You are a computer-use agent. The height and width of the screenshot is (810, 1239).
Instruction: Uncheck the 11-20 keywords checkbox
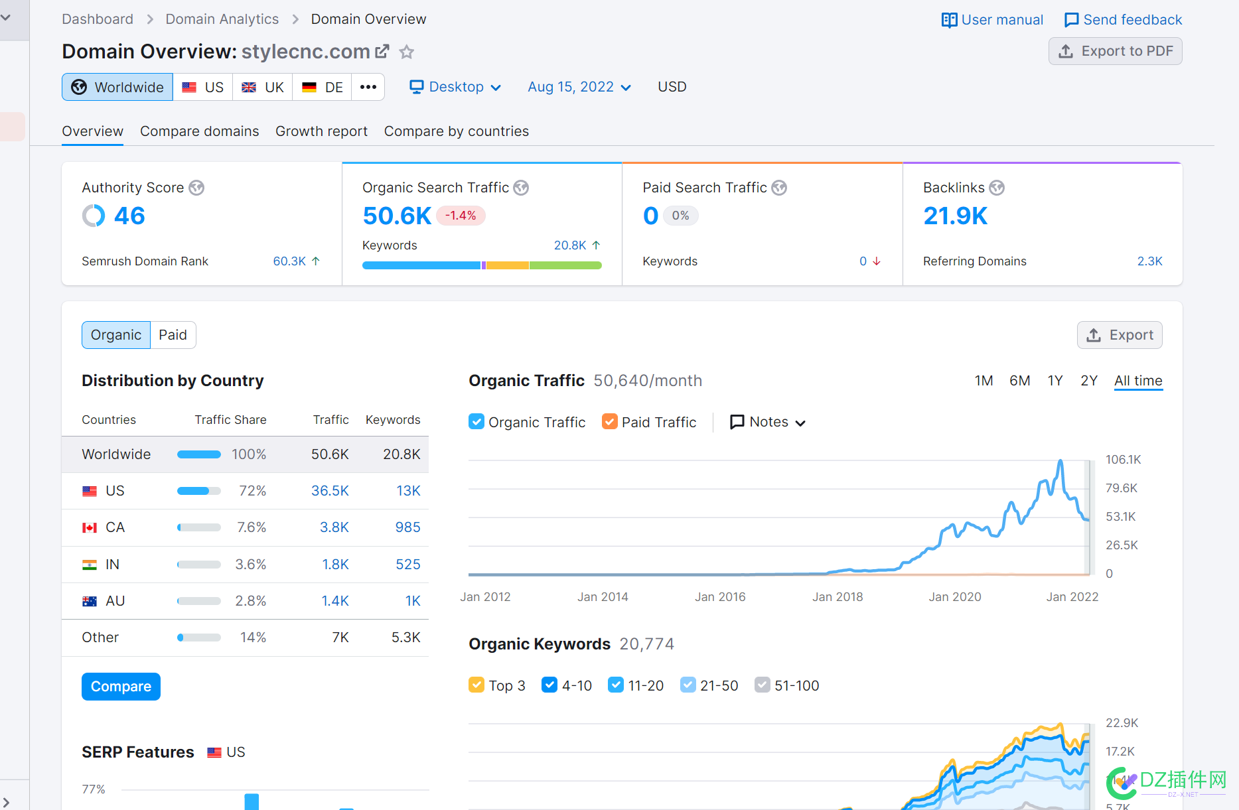pyautogui.click(x=616, y=685)
